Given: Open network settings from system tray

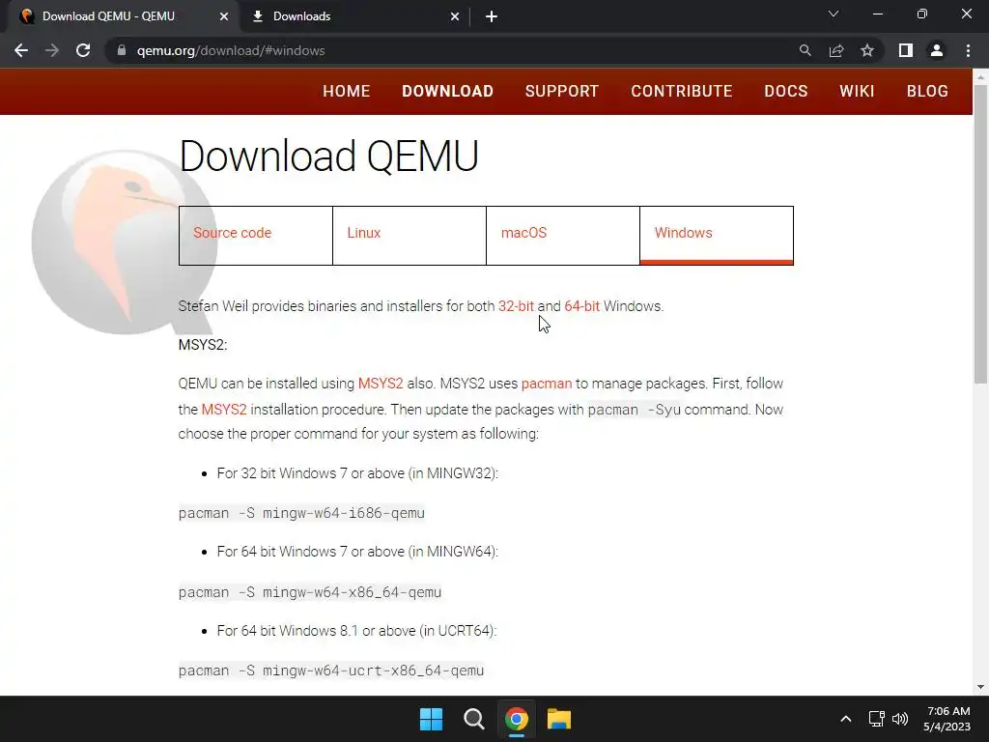Looking at the screenshot, I should [876, 719].
